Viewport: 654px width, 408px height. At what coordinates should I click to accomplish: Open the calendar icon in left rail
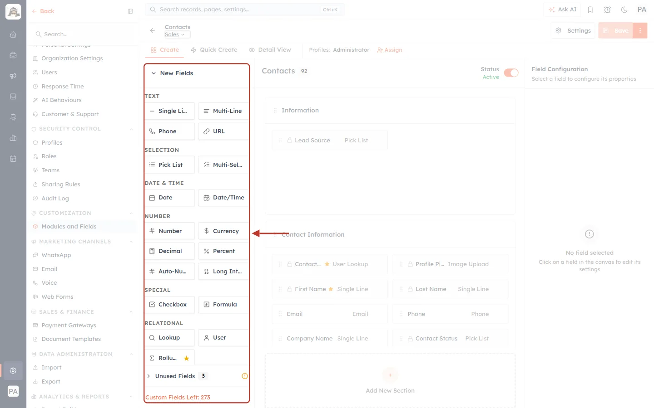[13, 159]
